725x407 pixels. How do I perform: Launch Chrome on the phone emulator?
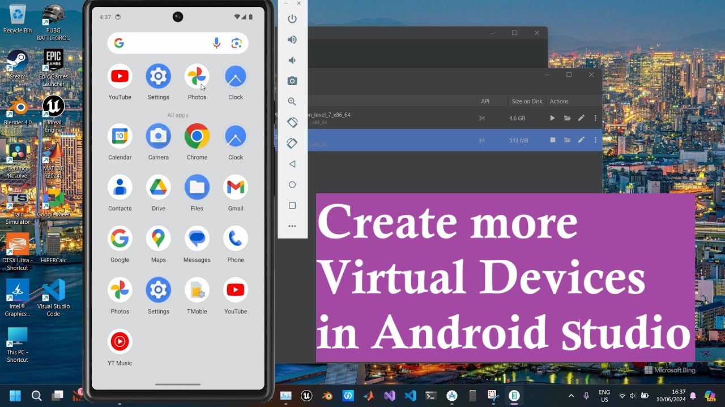(197, 141)
